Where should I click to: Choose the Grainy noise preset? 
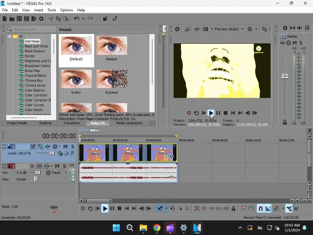(x=76, y=82)
